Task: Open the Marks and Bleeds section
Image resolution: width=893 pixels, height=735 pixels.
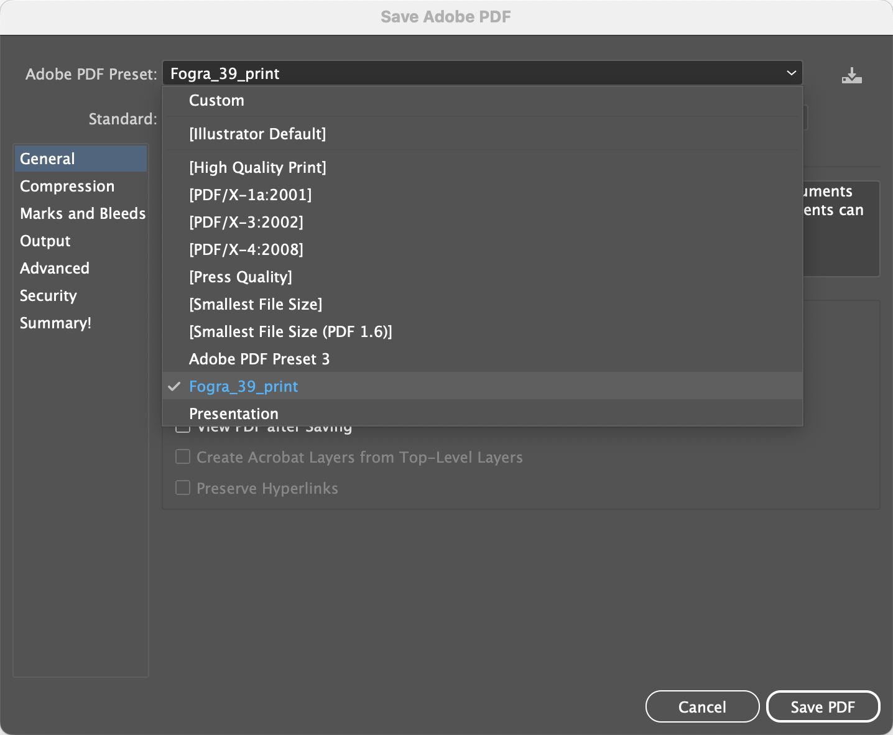Action: point(81,213)
